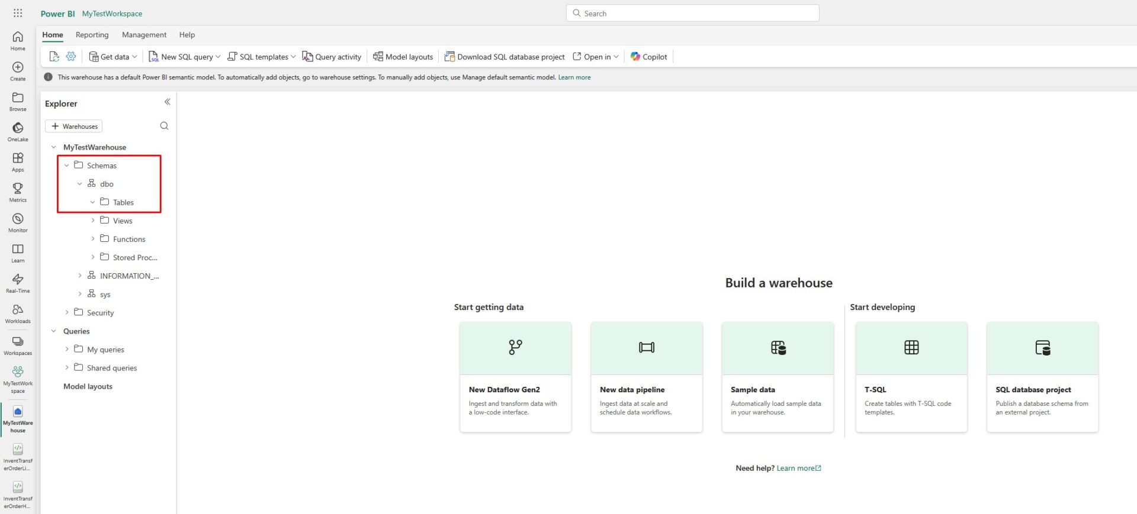Click the refresh icon in the toolbar
Screen dimensions: 1137x514
point(54,56)
